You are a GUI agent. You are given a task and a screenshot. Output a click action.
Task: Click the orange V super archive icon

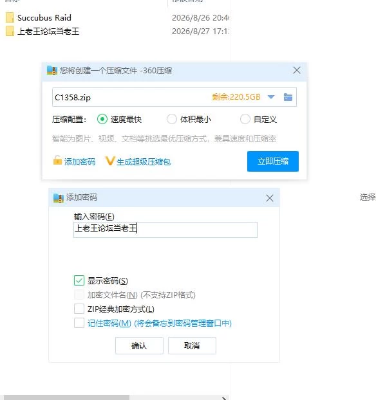pyautogui.click(x=110, y=161)
